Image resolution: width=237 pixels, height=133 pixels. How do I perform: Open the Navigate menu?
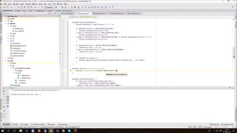(x=16, y=4)
